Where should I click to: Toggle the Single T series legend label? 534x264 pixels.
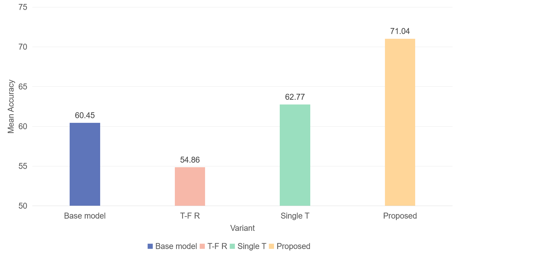[252, 246]
